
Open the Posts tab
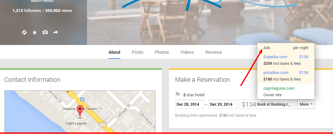(x=138, y=52)
